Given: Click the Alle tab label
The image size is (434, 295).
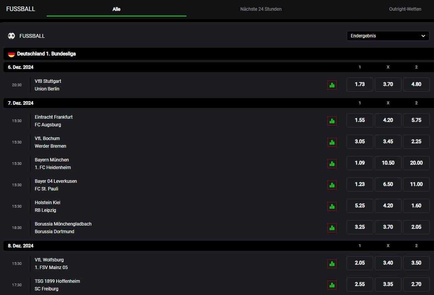Looking at the screenshot, I should pos(116,9).
